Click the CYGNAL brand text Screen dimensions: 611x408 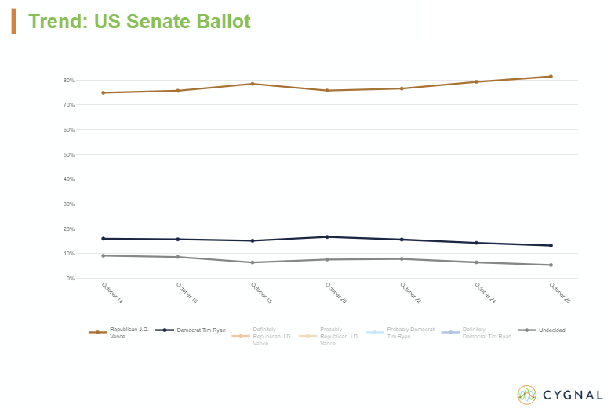573,395
